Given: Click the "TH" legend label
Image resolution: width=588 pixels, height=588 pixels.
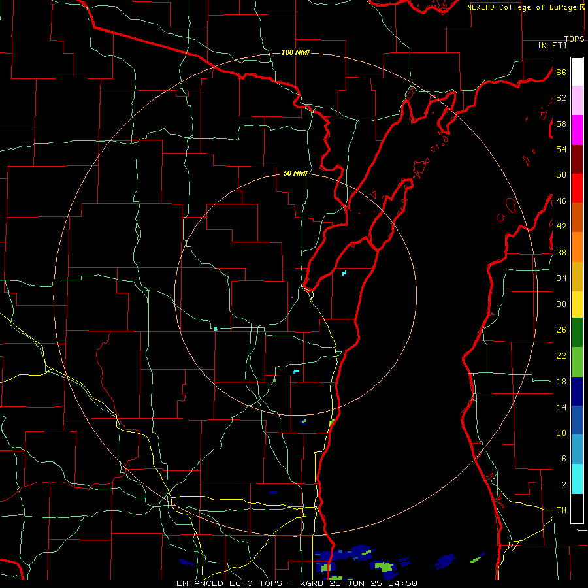Looking at the screenshot, I should [561, 510].
